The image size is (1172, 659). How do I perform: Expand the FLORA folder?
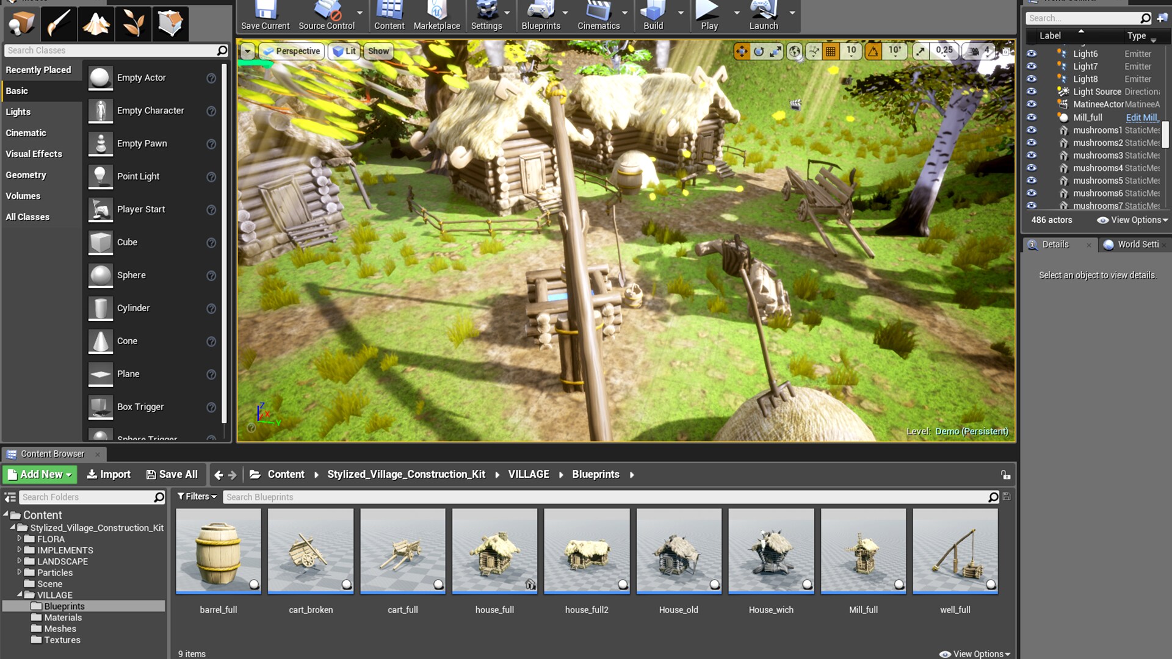20,539
